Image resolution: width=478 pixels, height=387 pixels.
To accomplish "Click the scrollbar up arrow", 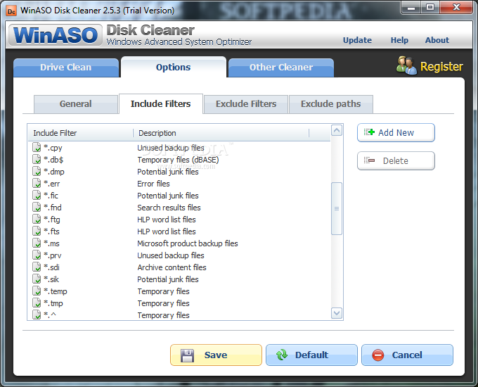I will pos(337,131).
